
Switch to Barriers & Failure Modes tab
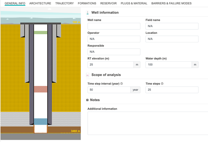[171, 3]
